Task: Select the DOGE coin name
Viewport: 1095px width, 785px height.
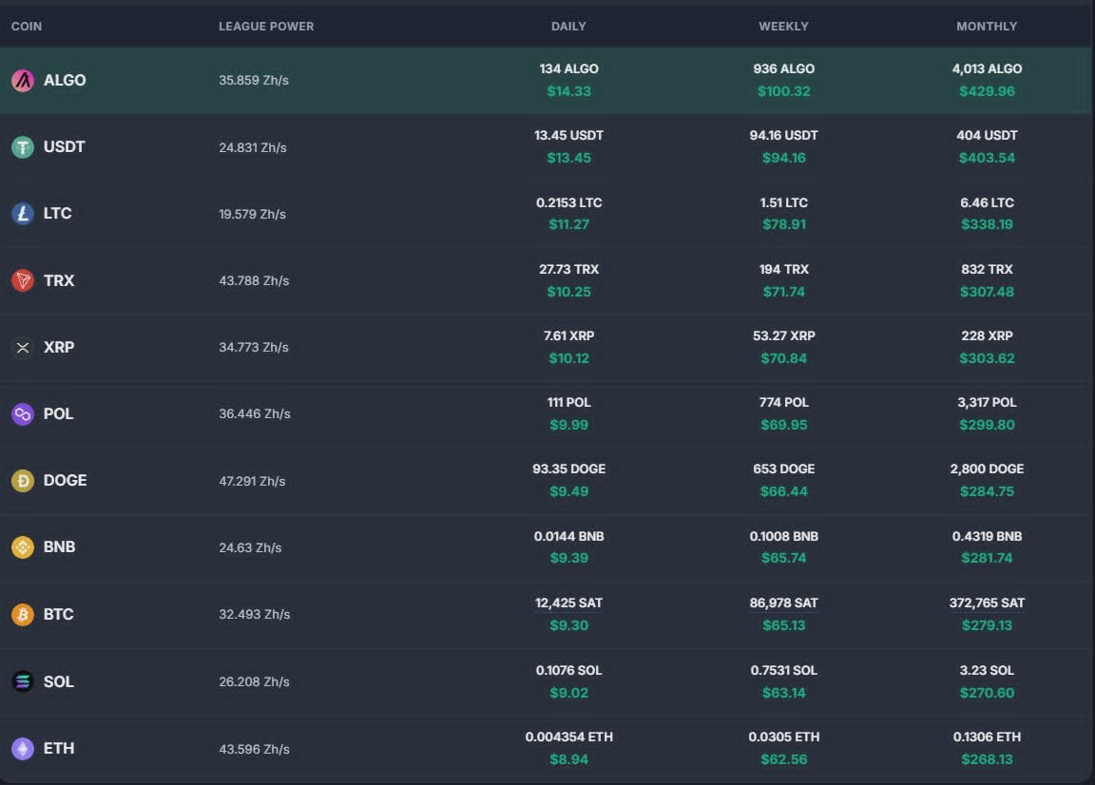Action: [x=65, y=480]
